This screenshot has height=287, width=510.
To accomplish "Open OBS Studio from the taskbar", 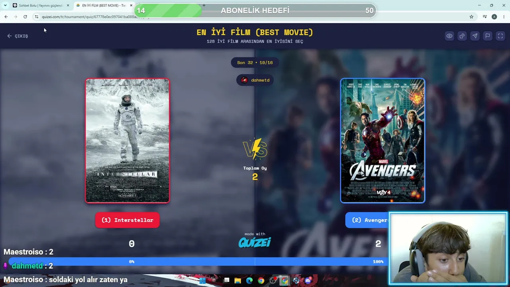I will 273,281.
